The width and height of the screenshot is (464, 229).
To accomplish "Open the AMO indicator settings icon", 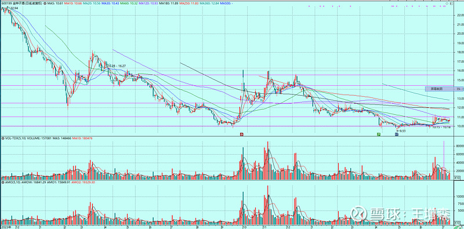I will pyautogui.click(x=3, y=182).
